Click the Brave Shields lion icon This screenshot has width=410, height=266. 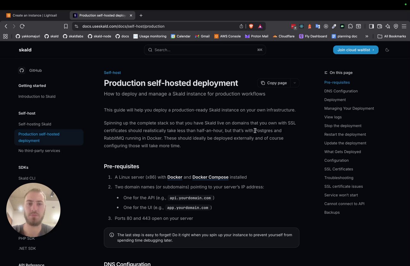click(x=251, y=26)
